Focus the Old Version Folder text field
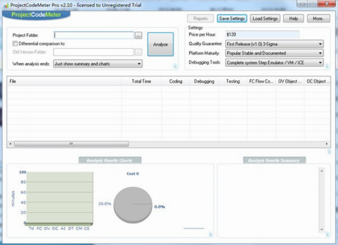This screenshot has height=245, width=338. click(93, 52)
